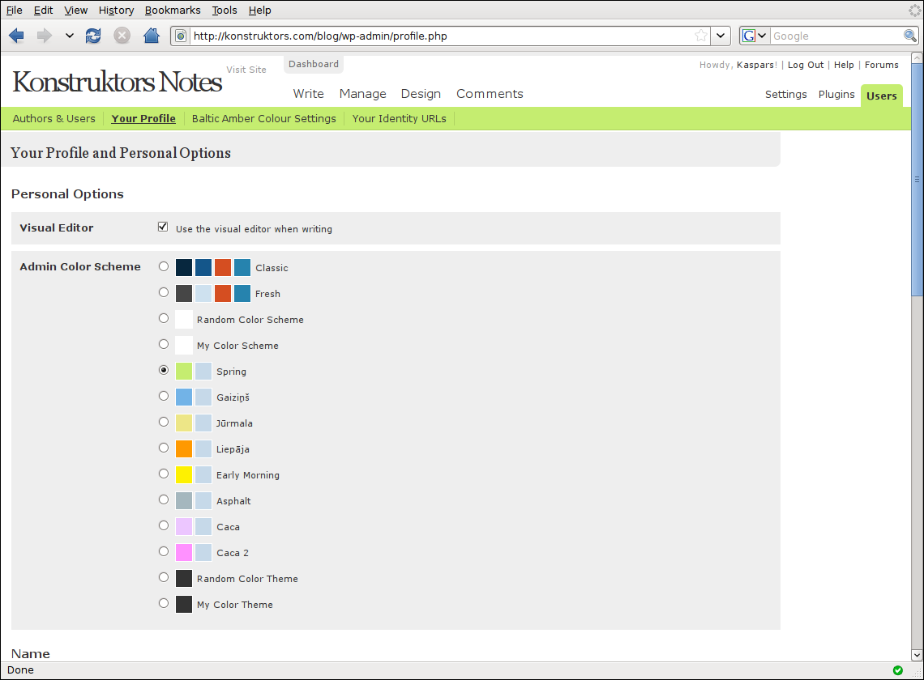Click the orange Liepāja color swatch
The height and width of the screenshot is (680, 924).
click(x=184, y=448)
